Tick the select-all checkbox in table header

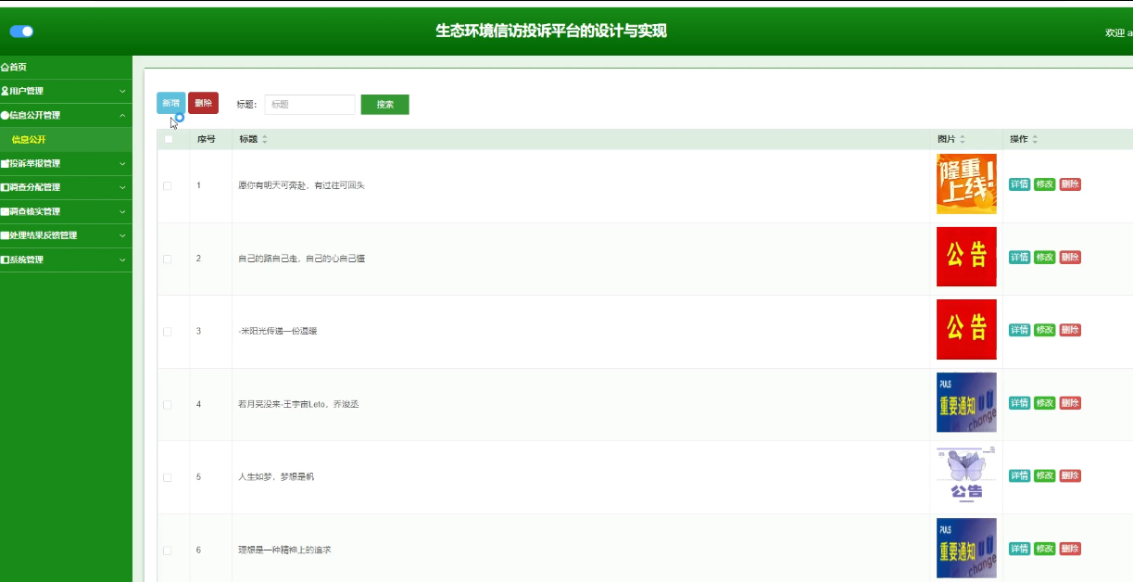[x=168, y=139]
